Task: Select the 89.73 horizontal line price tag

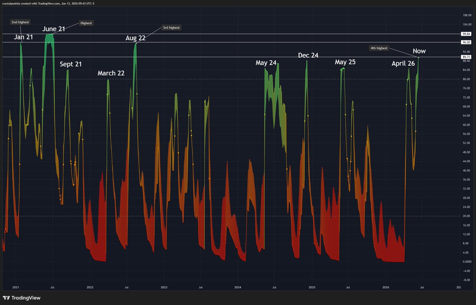Action: (x=466, y=57)
